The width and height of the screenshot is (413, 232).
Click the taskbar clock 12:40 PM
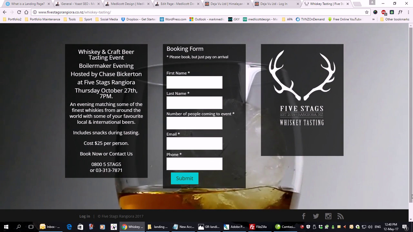[x=391, y=227]
